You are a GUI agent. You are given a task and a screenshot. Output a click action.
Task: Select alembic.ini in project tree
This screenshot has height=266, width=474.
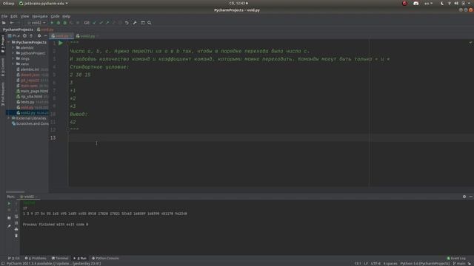30,69
